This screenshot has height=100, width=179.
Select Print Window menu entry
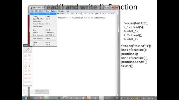click(43, 39)
